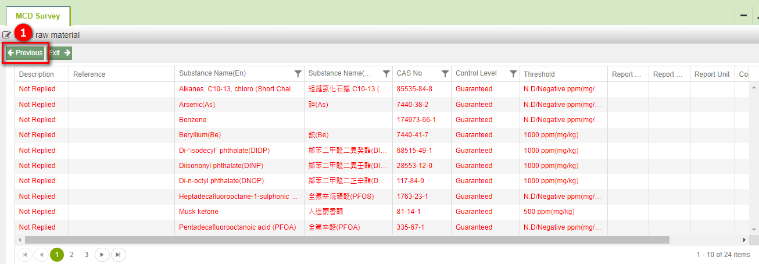Go to next page arrow in pager
759x264 pixels.
pos(102,255)
